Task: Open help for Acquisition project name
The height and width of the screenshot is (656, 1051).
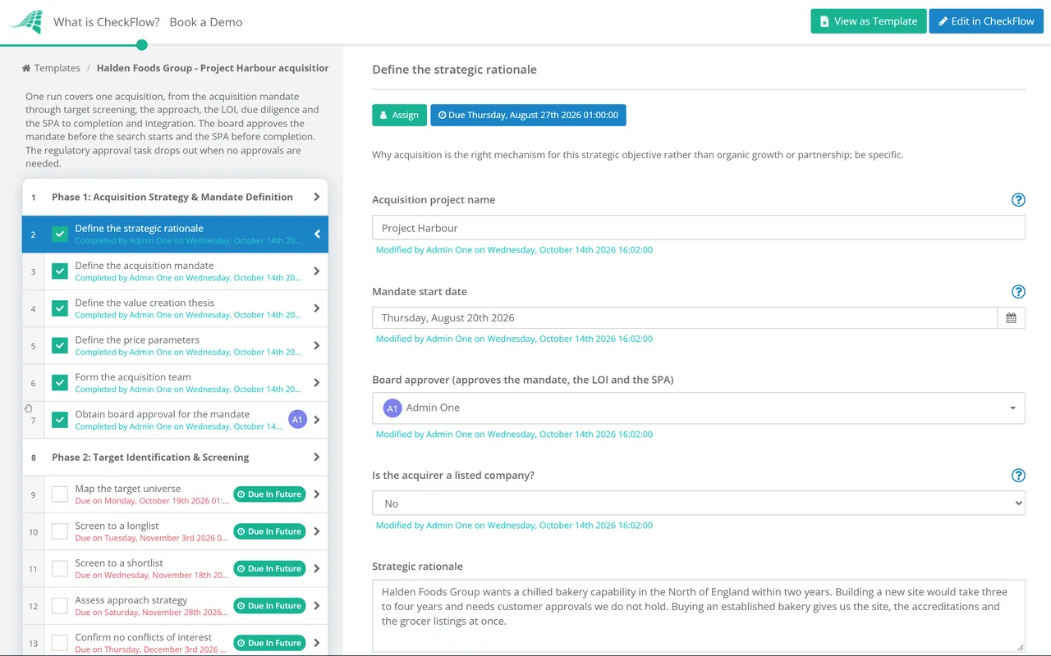Action: point(1018,200)
